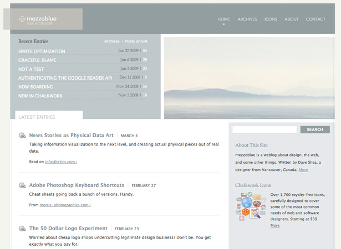Open the SPRITE OPTIMIZATION entry
The image size is (341, 249).
[42, 51]
